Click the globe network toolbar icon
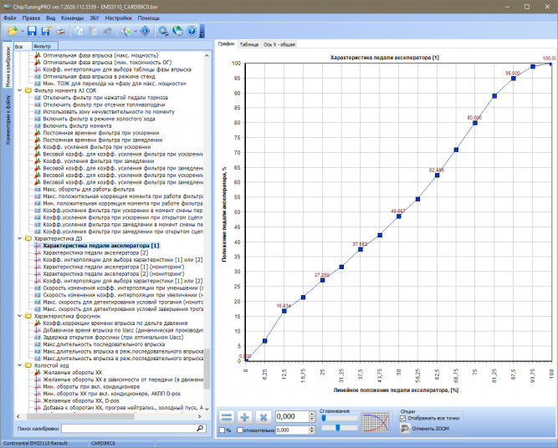558x448 pixels. pos(177,31)
